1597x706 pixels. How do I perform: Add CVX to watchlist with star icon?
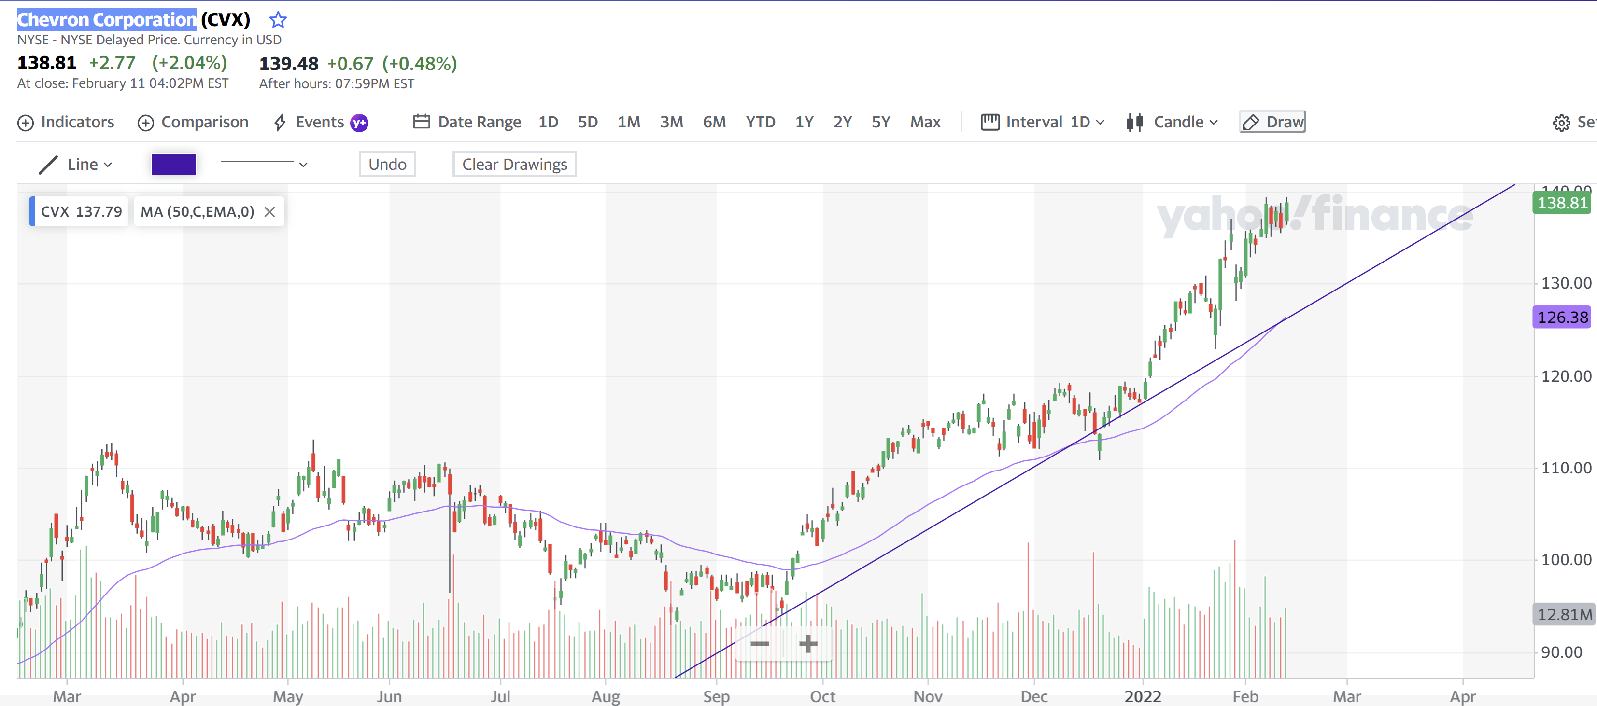[278, 20]
